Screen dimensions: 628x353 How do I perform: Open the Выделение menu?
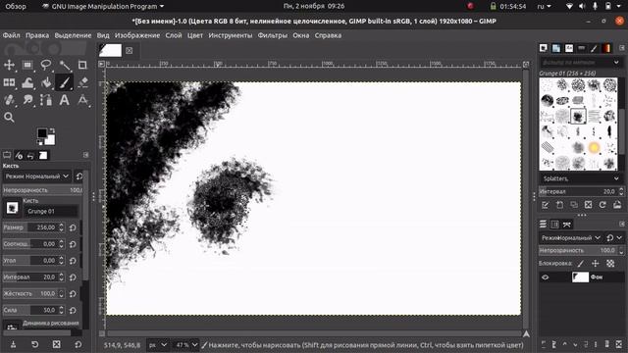(x=73, y=35)
